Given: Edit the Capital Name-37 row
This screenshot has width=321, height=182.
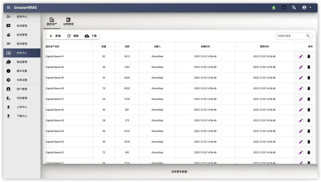Looking at the screenshot, I should coord(301,99).
